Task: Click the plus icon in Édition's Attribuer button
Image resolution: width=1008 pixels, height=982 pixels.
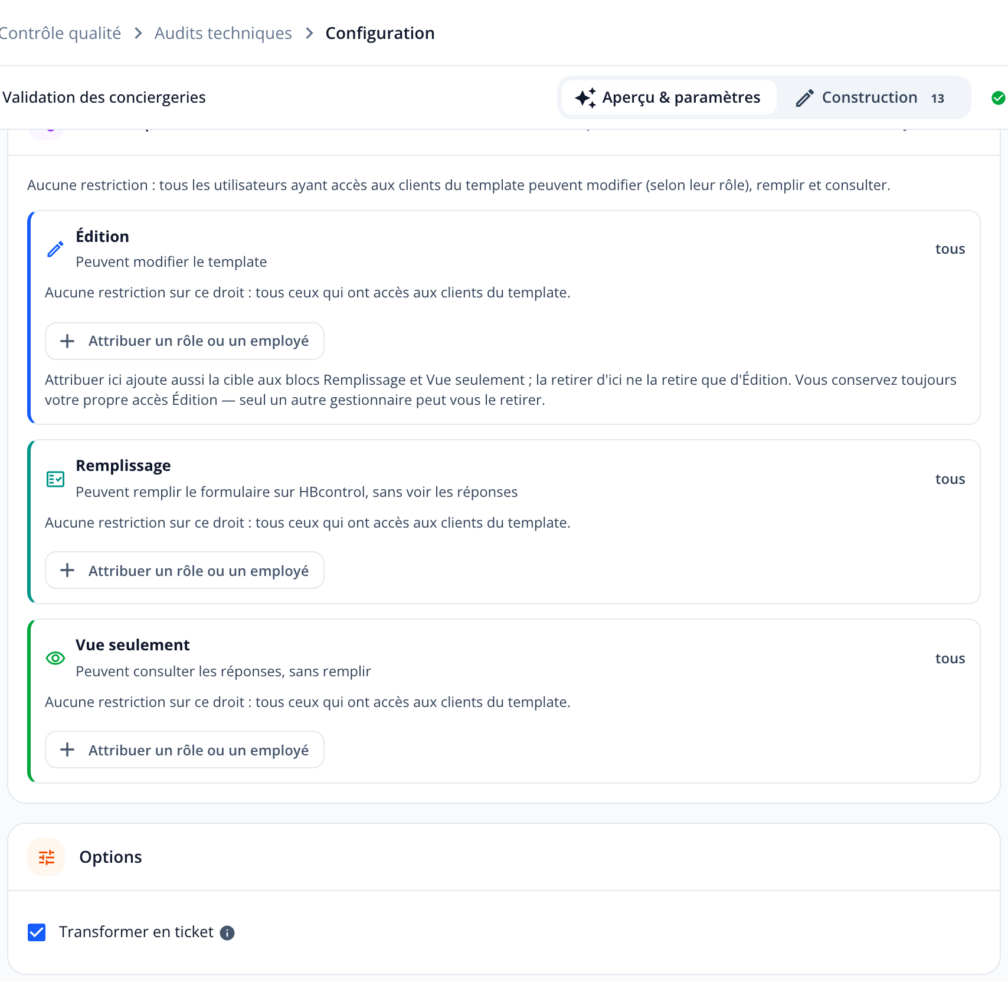Action: 67,341
